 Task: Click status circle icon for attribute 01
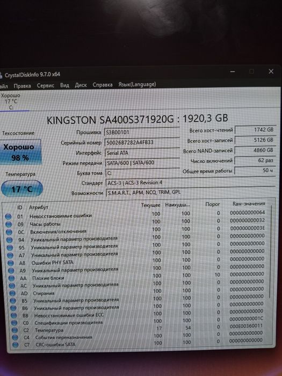pyautogui.click(x=9, y=216)
